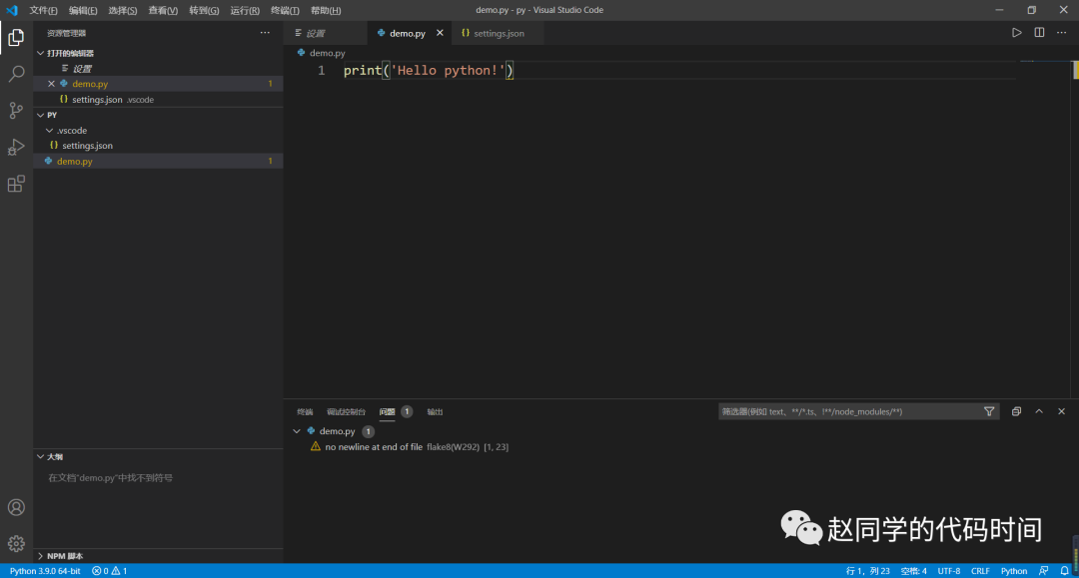Click the feedback icon in status bar
Viewport: 1079px width, 578px height.
(x=1044, y=571)
